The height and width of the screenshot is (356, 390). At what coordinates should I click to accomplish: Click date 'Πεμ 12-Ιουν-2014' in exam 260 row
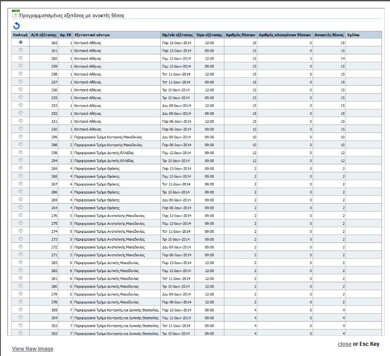[177, 58]
